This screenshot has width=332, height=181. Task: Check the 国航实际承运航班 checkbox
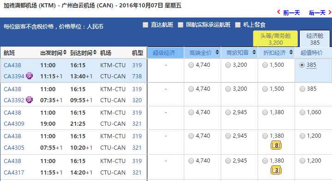tap(181, 25)
